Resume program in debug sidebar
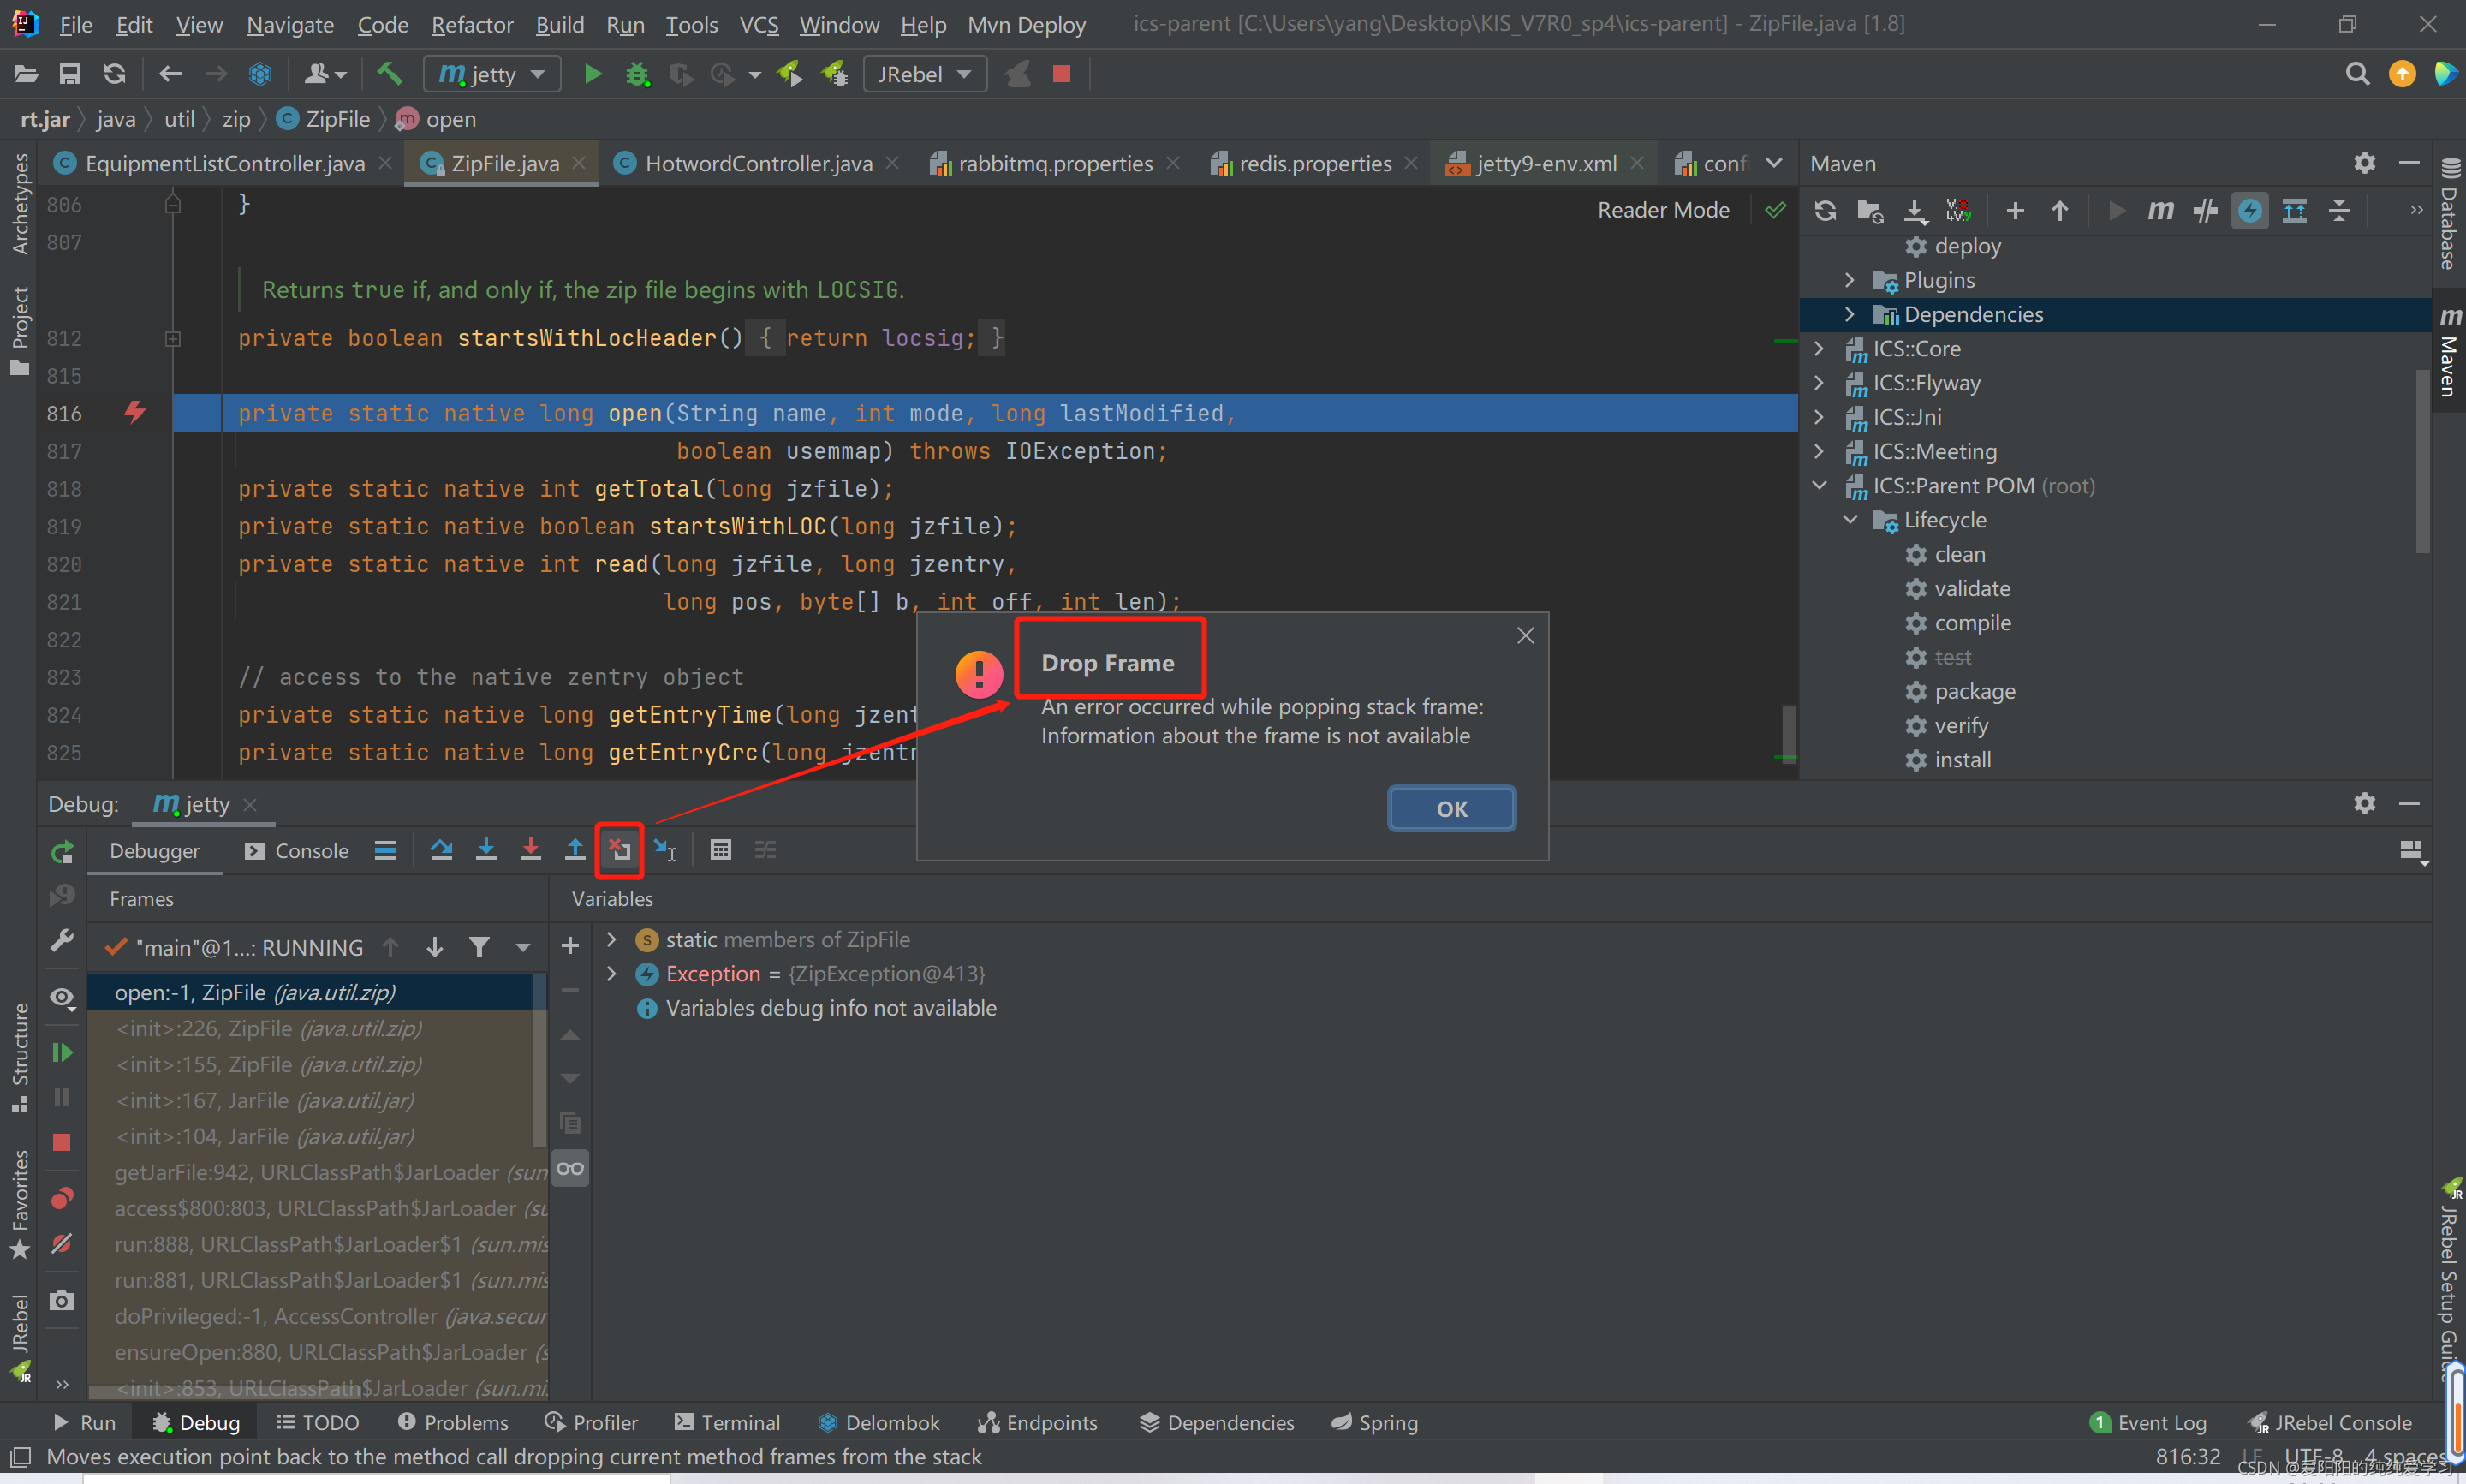2466x1484 pixels. pos(62,1053)
